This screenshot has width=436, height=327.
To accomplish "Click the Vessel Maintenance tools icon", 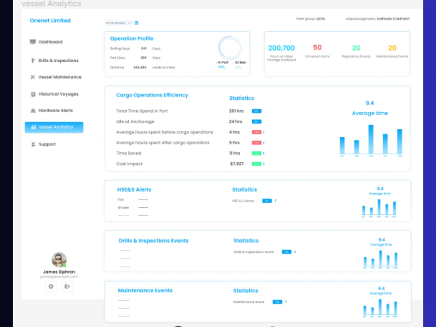I will pyautogui.click(x=33, y=77).
